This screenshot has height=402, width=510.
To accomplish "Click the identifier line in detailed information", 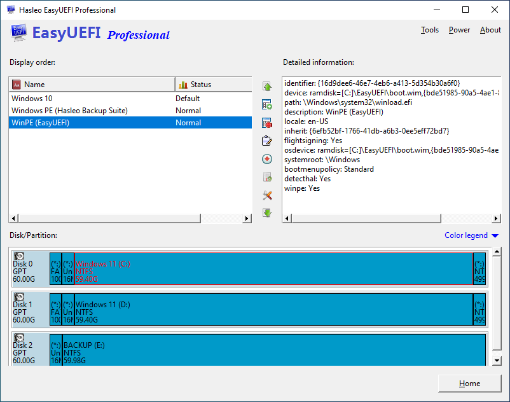I will (372, 83).
